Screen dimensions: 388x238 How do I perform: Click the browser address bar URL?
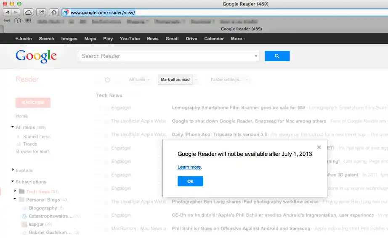(x=103, y=13)
